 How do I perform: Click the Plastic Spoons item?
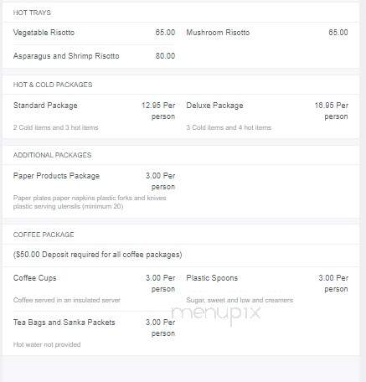click(212, 278)
